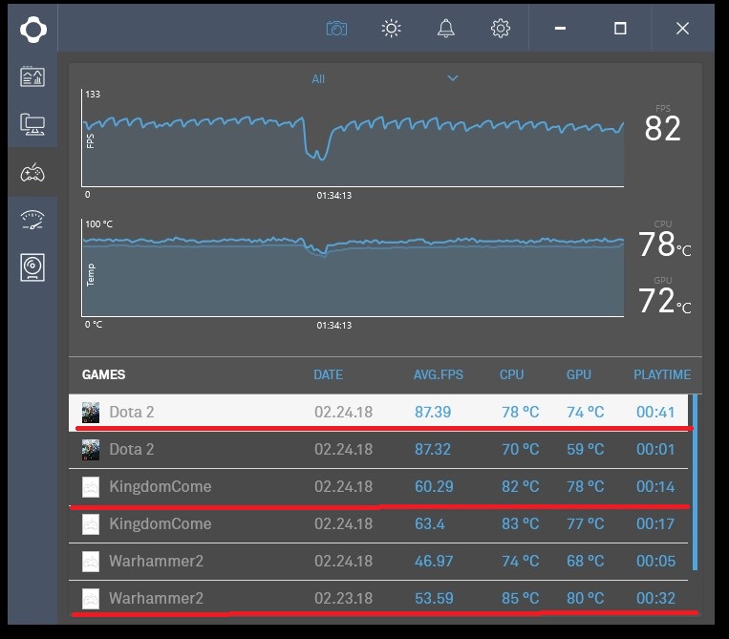Click Dota 2 thumbnail in 00:01 row
Screen dimensions: 729x639
[x=91, y=449]
